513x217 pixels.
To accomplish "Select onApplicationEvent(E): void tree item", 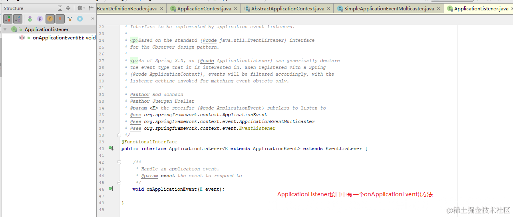I will (64, 38).
